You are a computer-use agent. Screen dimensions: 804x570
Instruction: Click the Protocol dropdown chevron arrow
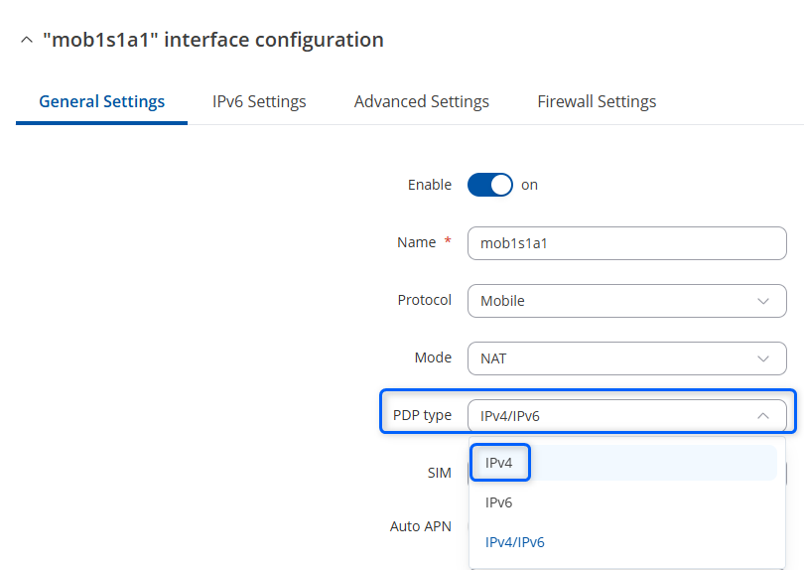pyautogui.click(x=763, y=301)
